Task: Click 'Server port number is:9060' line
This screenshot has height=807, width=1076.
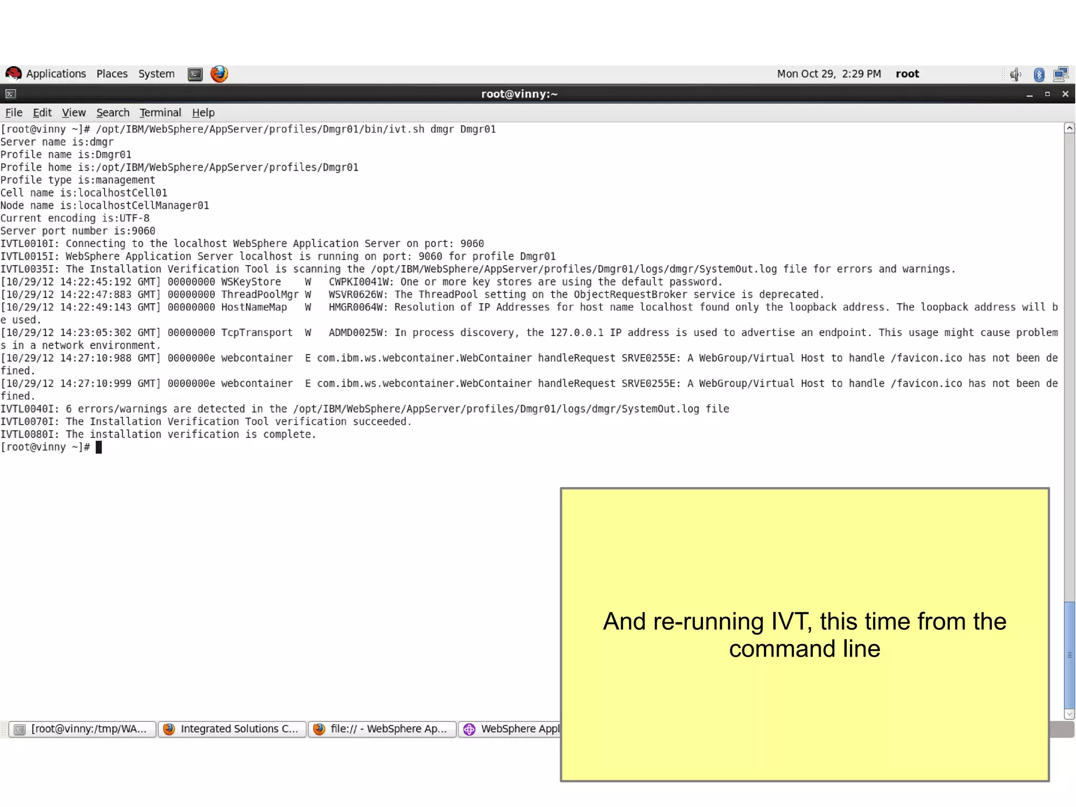Action: [78, 231]
